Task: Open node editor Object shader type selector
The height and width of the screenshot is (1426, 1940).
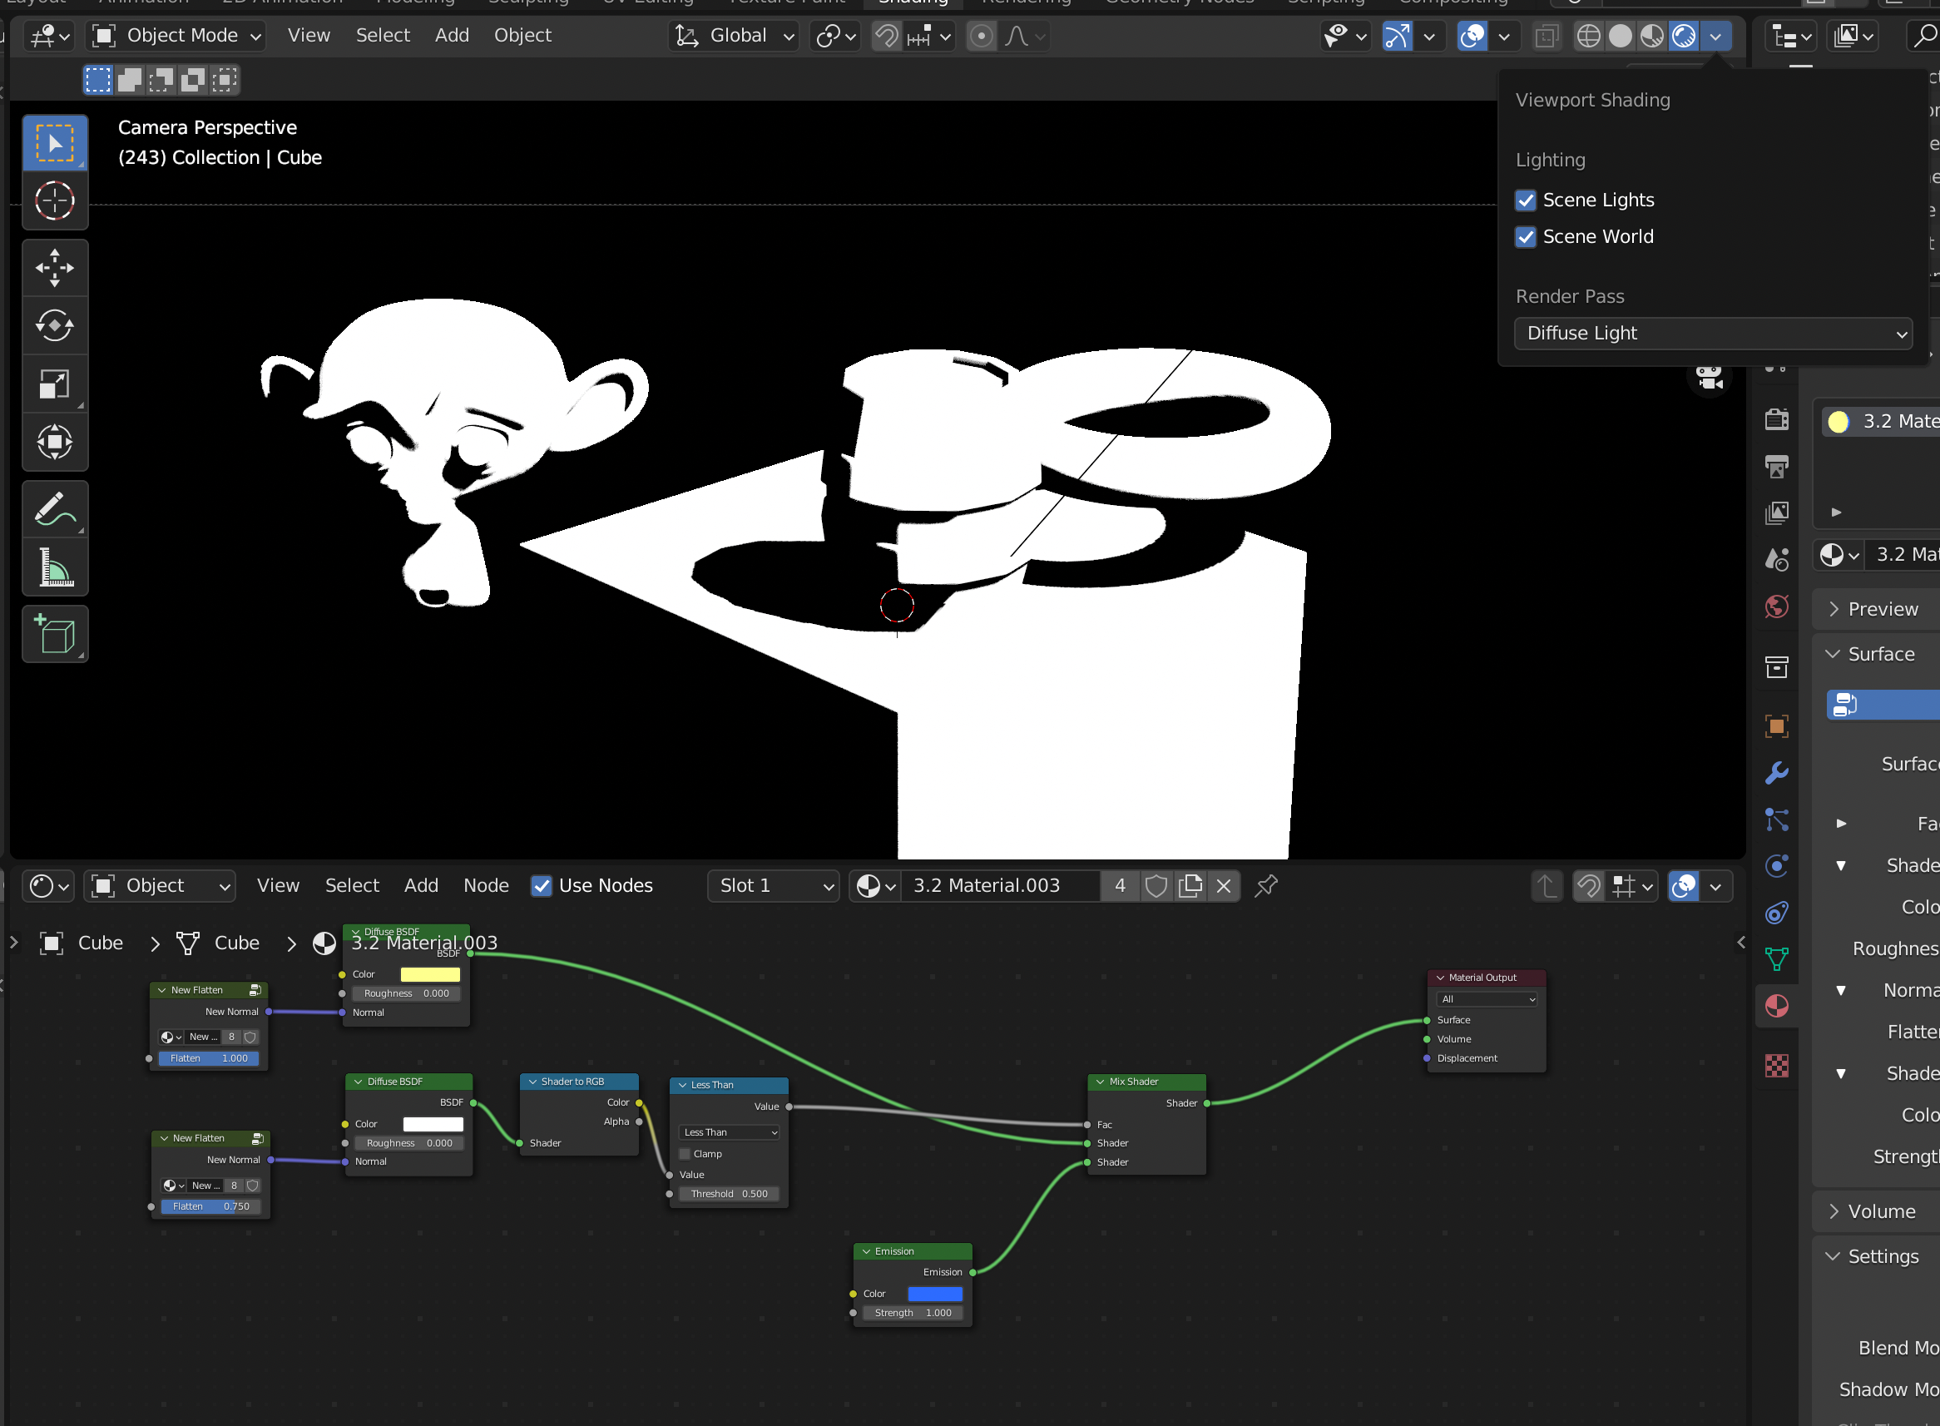Action: (x=160, y=886)
